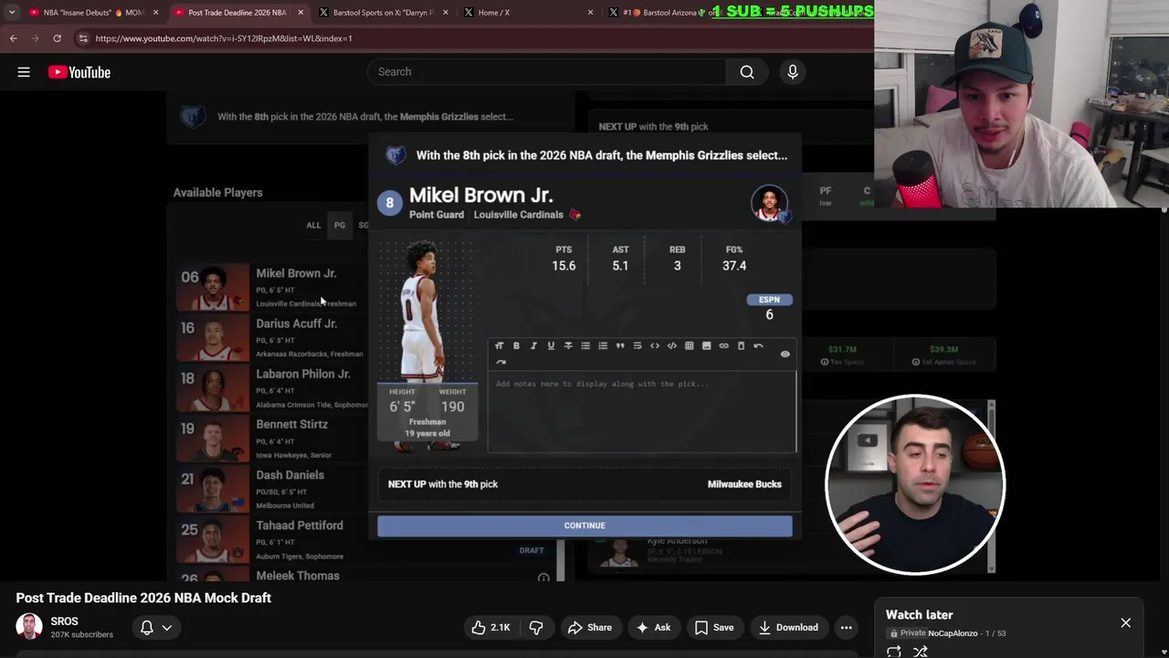
Task: Open the notification bell dropdown
Action: tap(155, 628)
